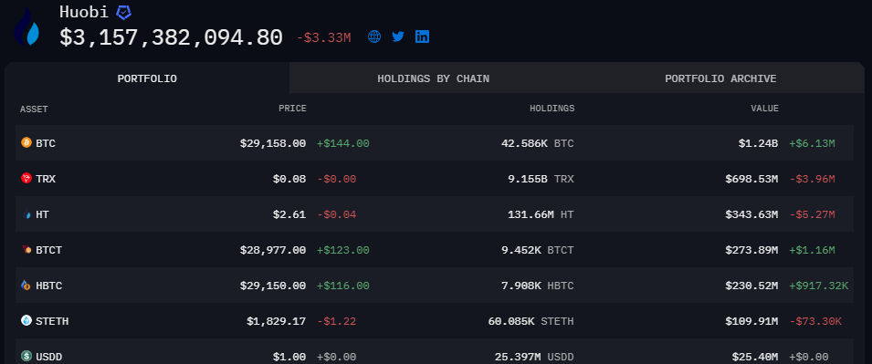This screenshot has width=872, height=364.
Task: Click HT price $2.61
Action: click(x=289, y=214)
